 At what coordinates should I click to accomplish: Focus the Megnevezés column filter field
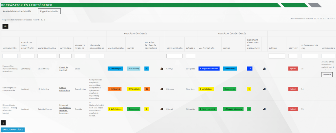coord(9,56)
